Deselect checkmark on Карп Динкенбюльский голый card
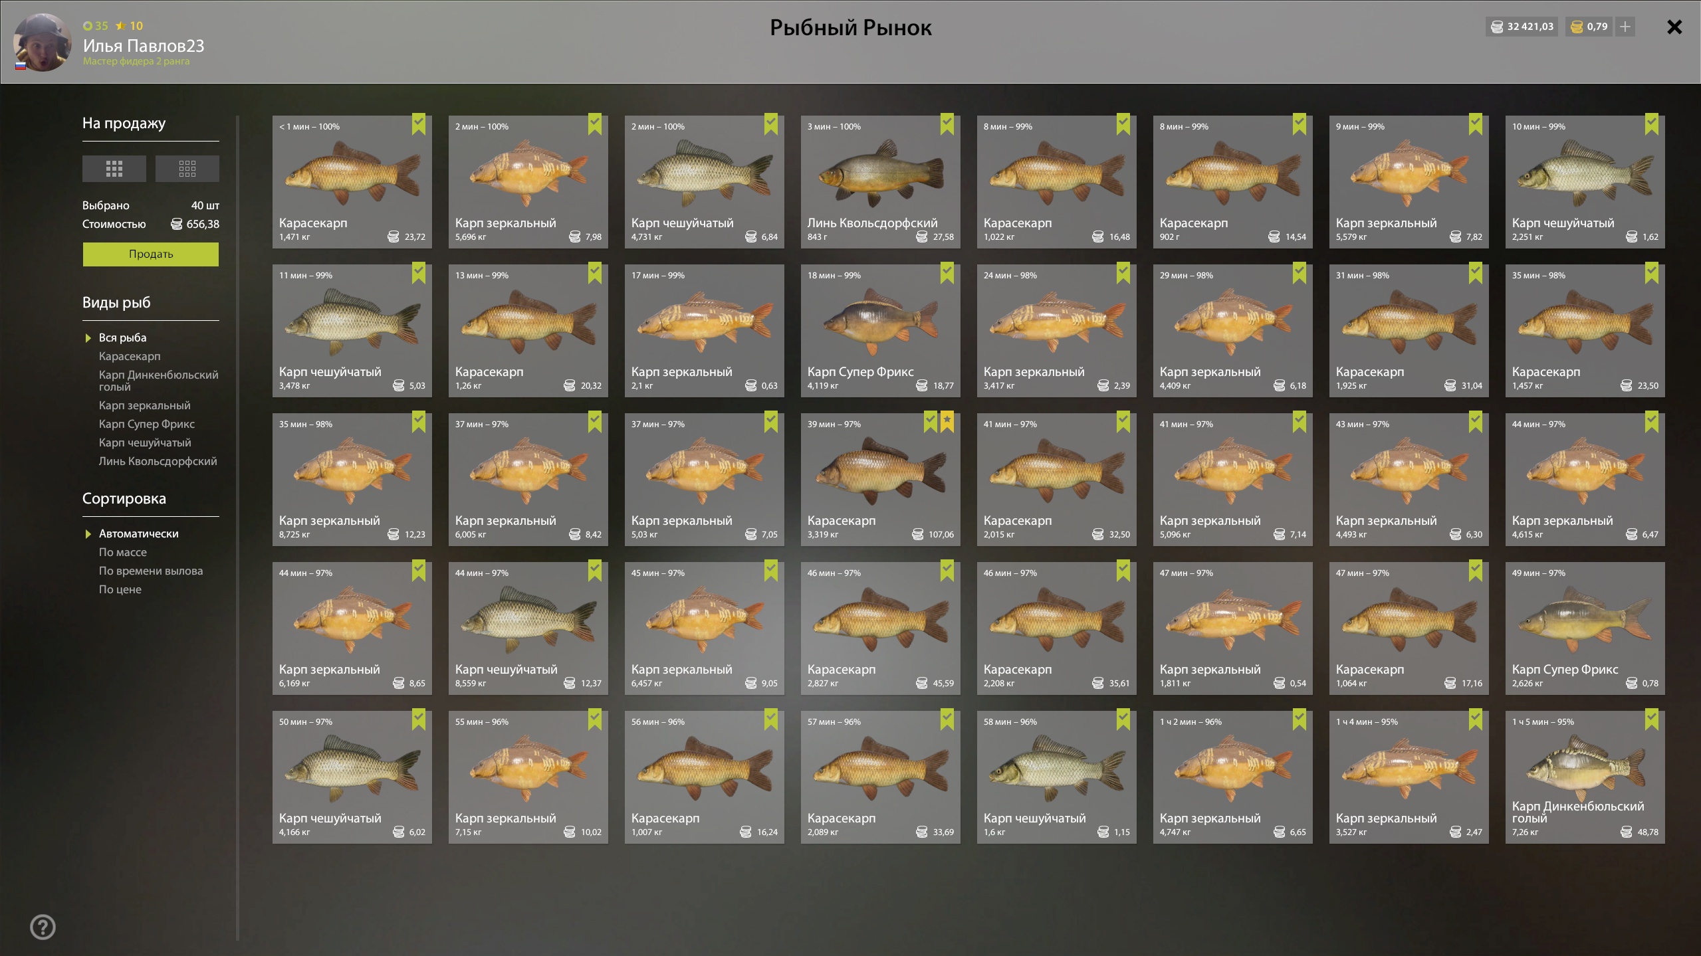The height and width of the screenshot is (956, 1701). pos(1652,719)
